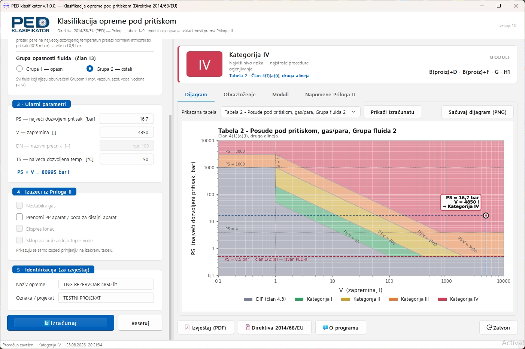
Task: Click the Kategorija II legend entry
Action: point(360,299)
